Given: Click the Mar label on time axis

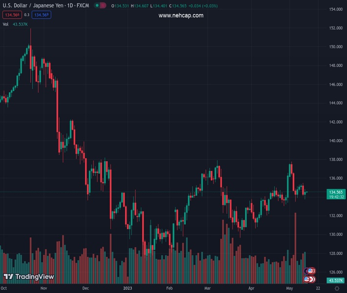Looking at the screenshot, I should (207, 289).
